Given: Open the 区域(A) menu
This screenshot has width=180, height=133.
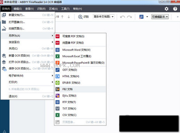Looking at the screenshot, I should [x=53, y=9].
